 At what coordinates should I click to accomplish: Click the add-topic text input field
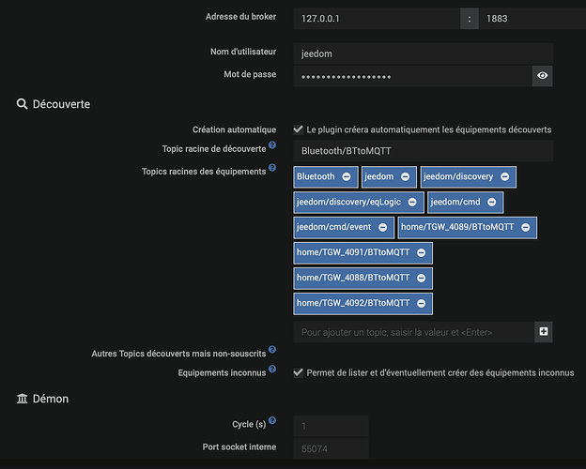[x=412, y=332]
